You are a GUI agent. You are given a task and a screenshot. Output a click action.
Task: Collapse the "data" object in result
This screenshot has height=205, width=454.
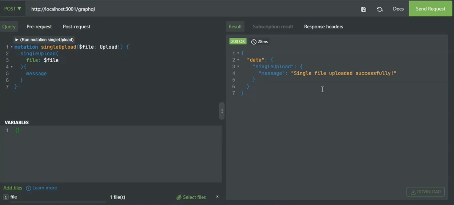(x=238, y=60)
